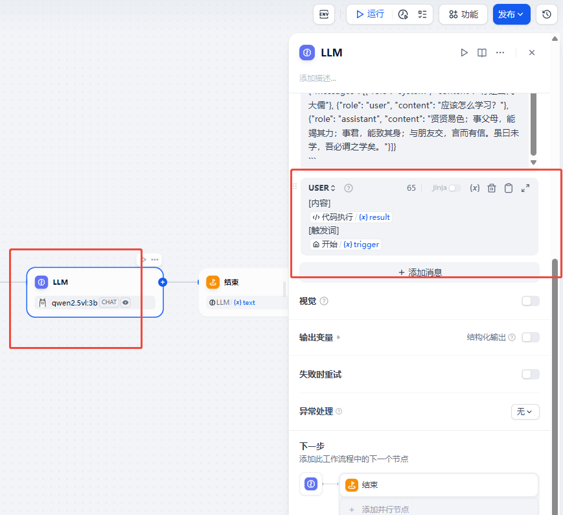Viewport: 563px width, 515px height.
Task: Click the vision eye icon on model tag
Action: (x=125, y=302)
